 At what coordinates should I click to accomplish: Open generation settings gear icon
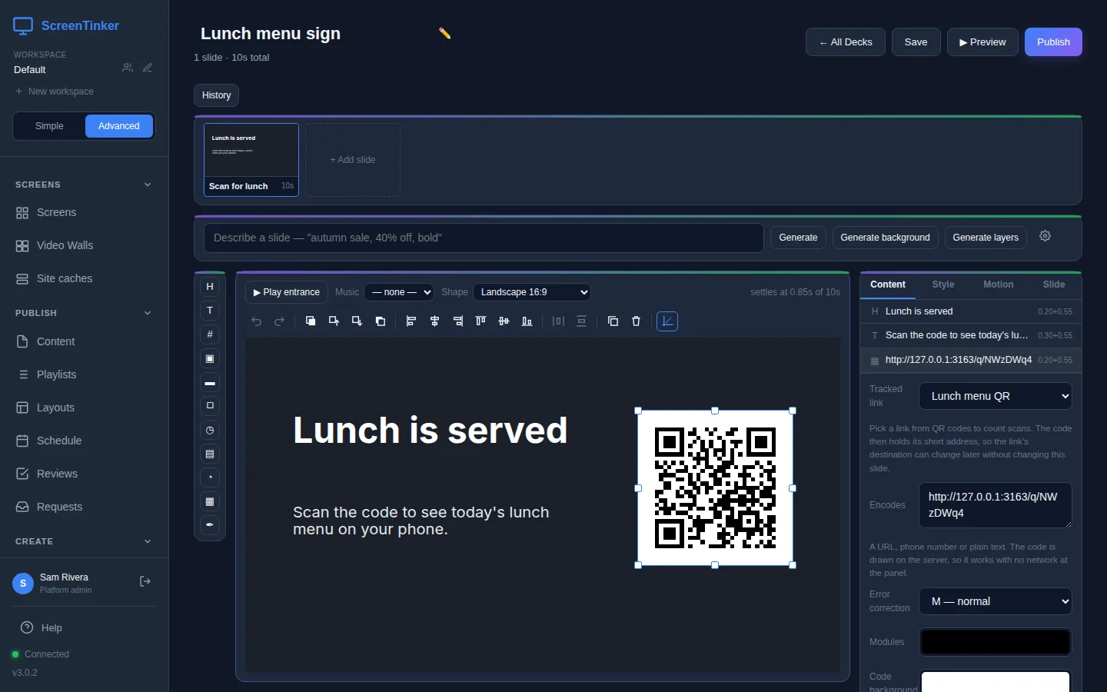[1045, 237]
